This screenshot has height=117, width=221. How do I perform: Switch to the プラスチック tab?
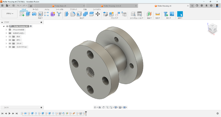point(73,10)
